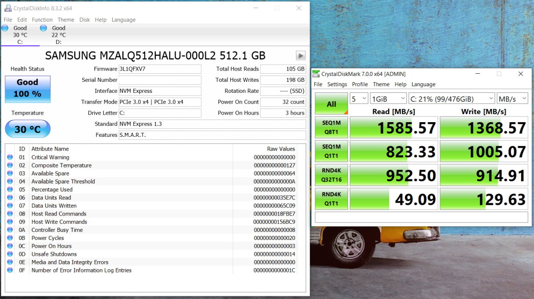Click the CrystalDiskInfo title bar app icon

coord(8,8)
